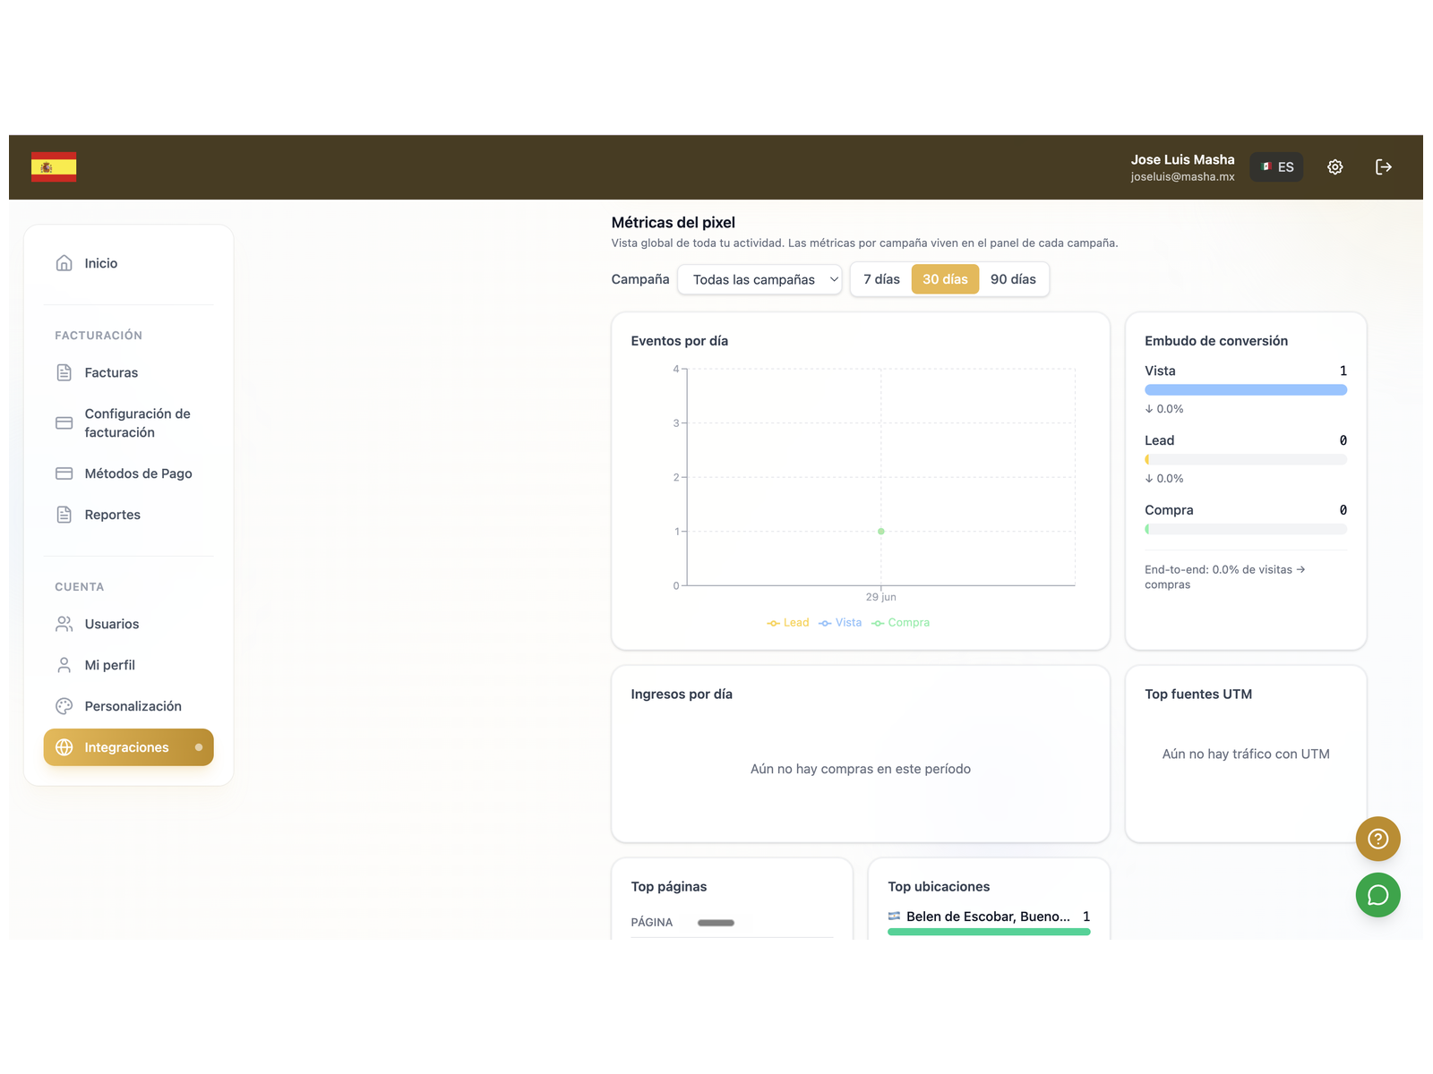Screen dimensions: 1433x1074
Task: Toggle Vista series in chart legend
Action: coord(840,623)
